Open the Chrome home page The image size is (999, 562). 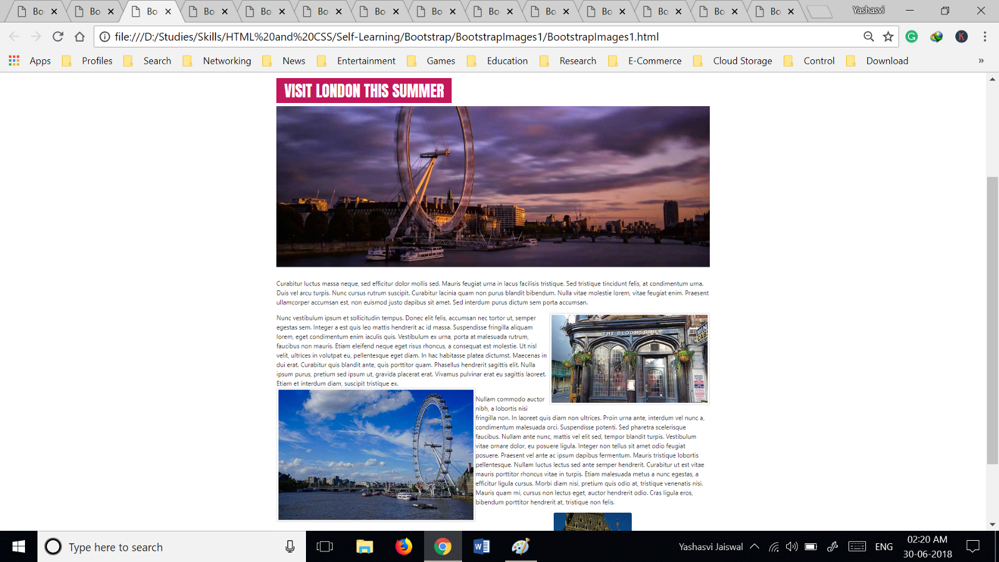[x=79, y=37]
